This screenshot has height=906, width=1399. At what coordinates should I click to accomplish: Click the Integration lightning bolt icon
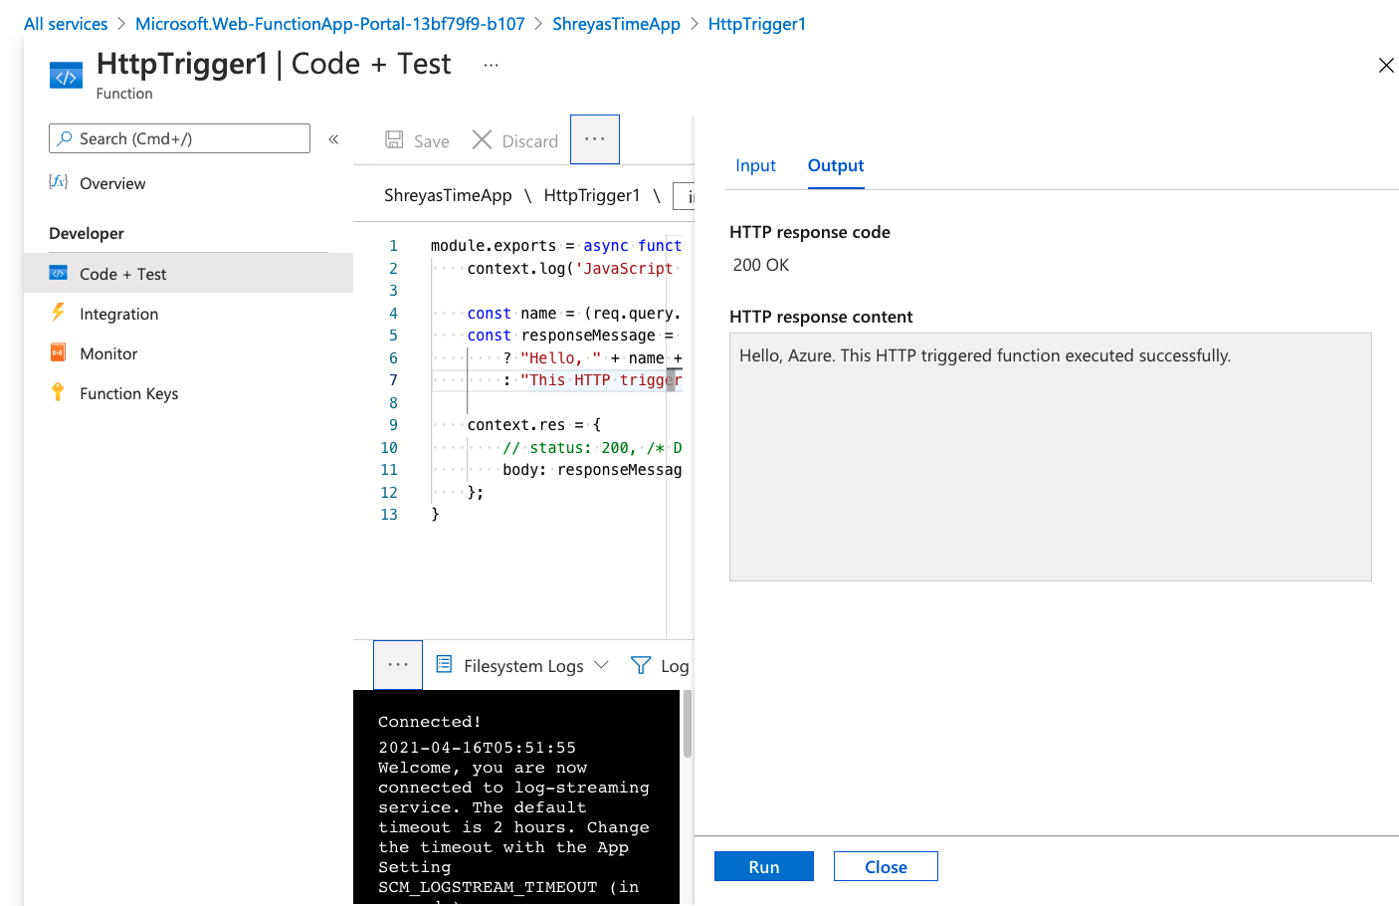(x=59, y=313)
